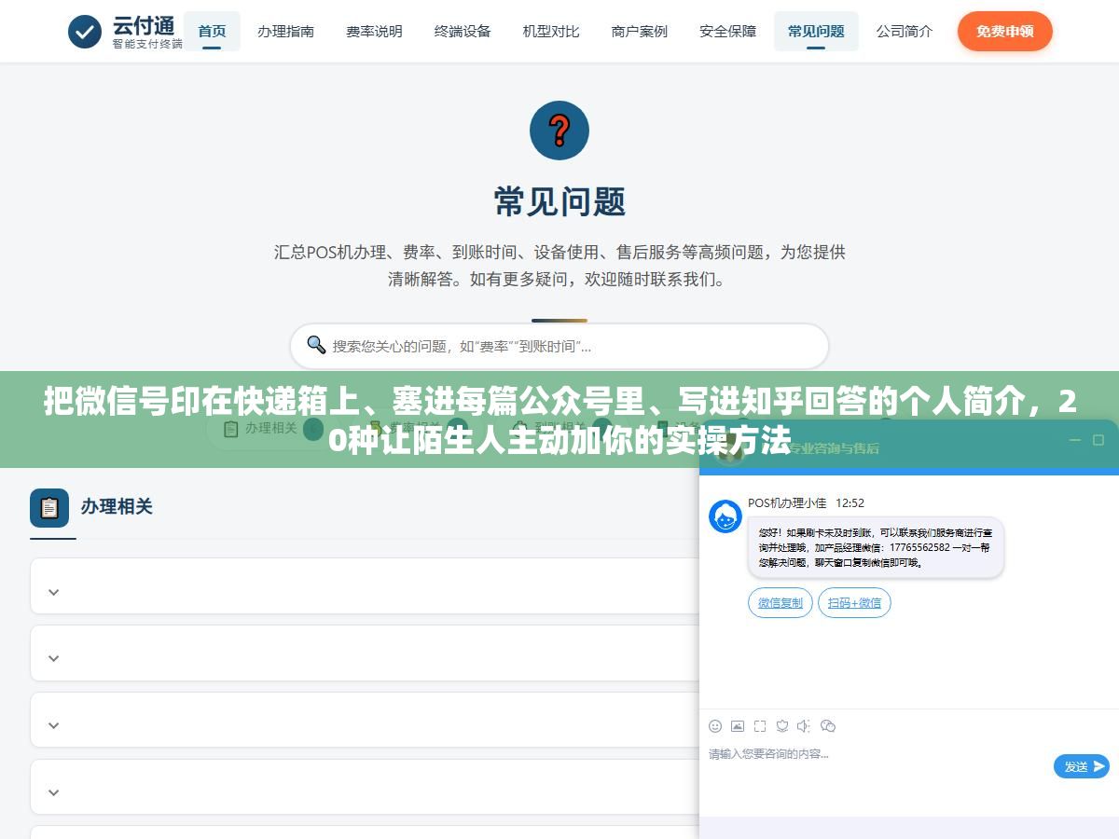The image size is (1119, 839).
Task: Click the large 常见问题 page heading
Action: tap(559, 201)
